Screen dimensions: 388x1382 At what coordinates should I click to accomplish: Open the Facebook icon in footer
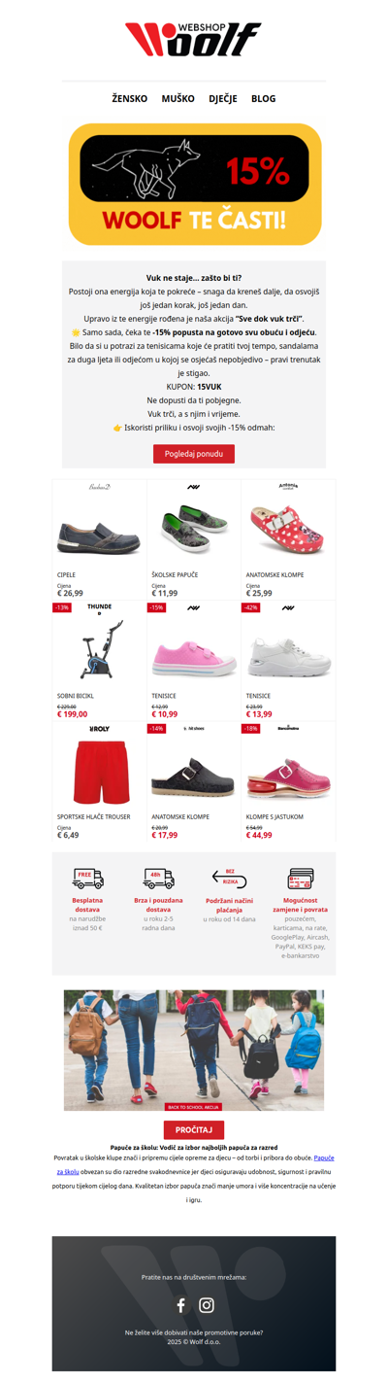(x=180, y=1305)
